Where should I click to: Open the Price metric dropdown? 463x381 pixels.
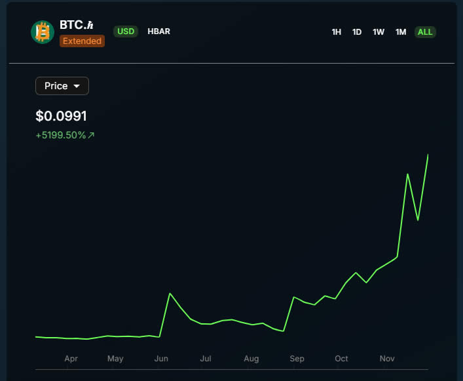(62, 86)
